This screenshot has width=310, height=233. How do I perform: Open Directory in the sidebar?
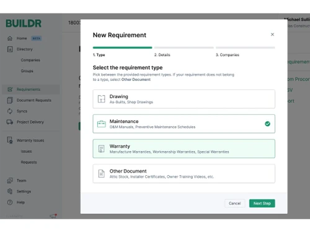(x=25, y=49)
